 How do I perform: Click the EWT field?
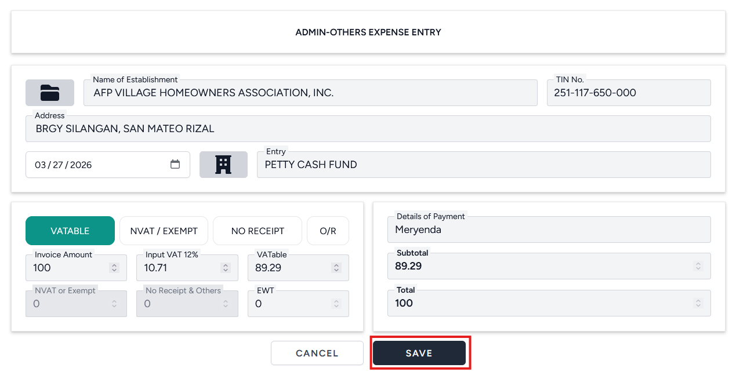point(298,304)
